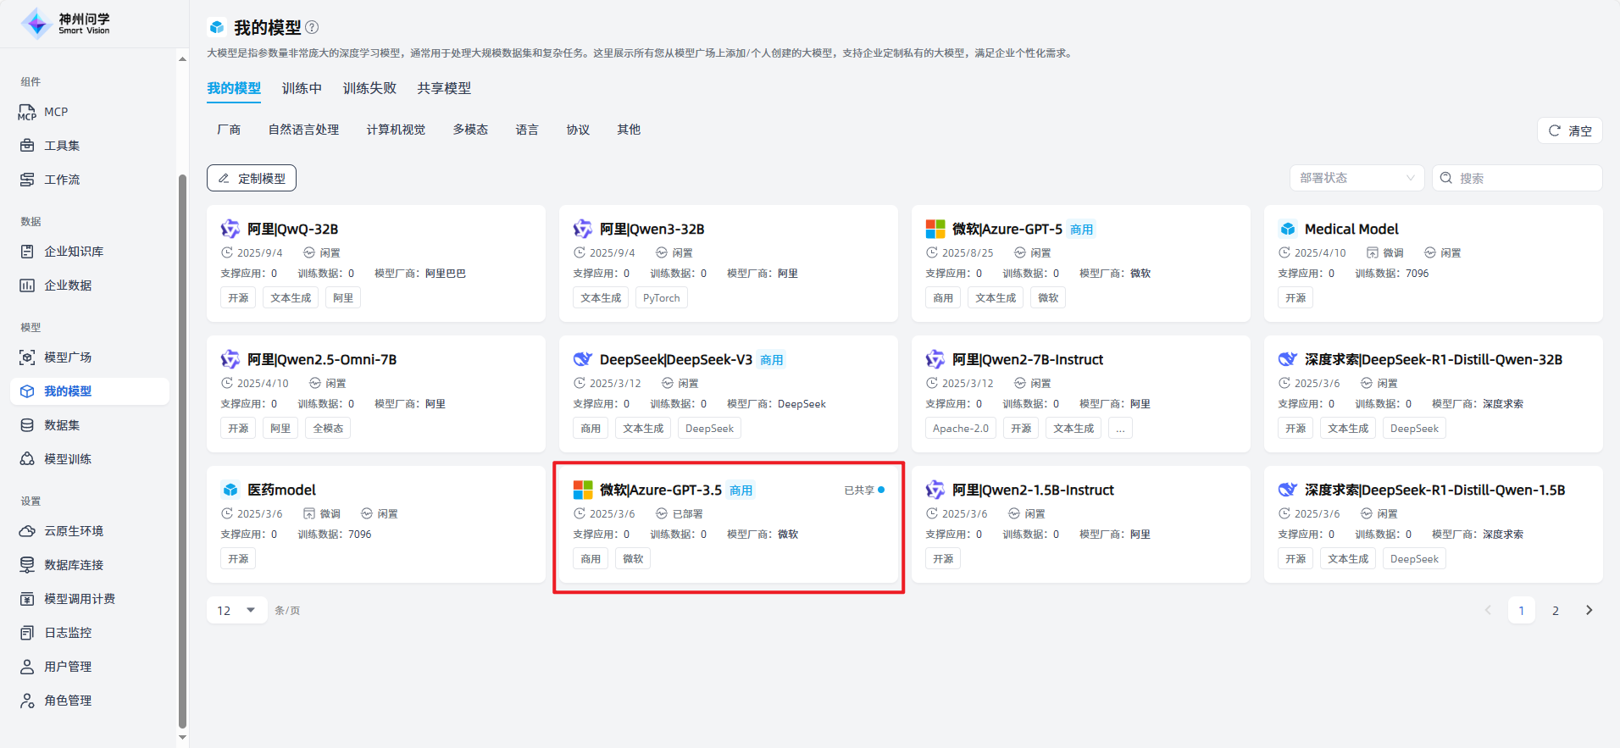Go to page 2 in pagination
Image resolution: width=1620 pixels, height=748 pixels.
[x=1555, y=610]
